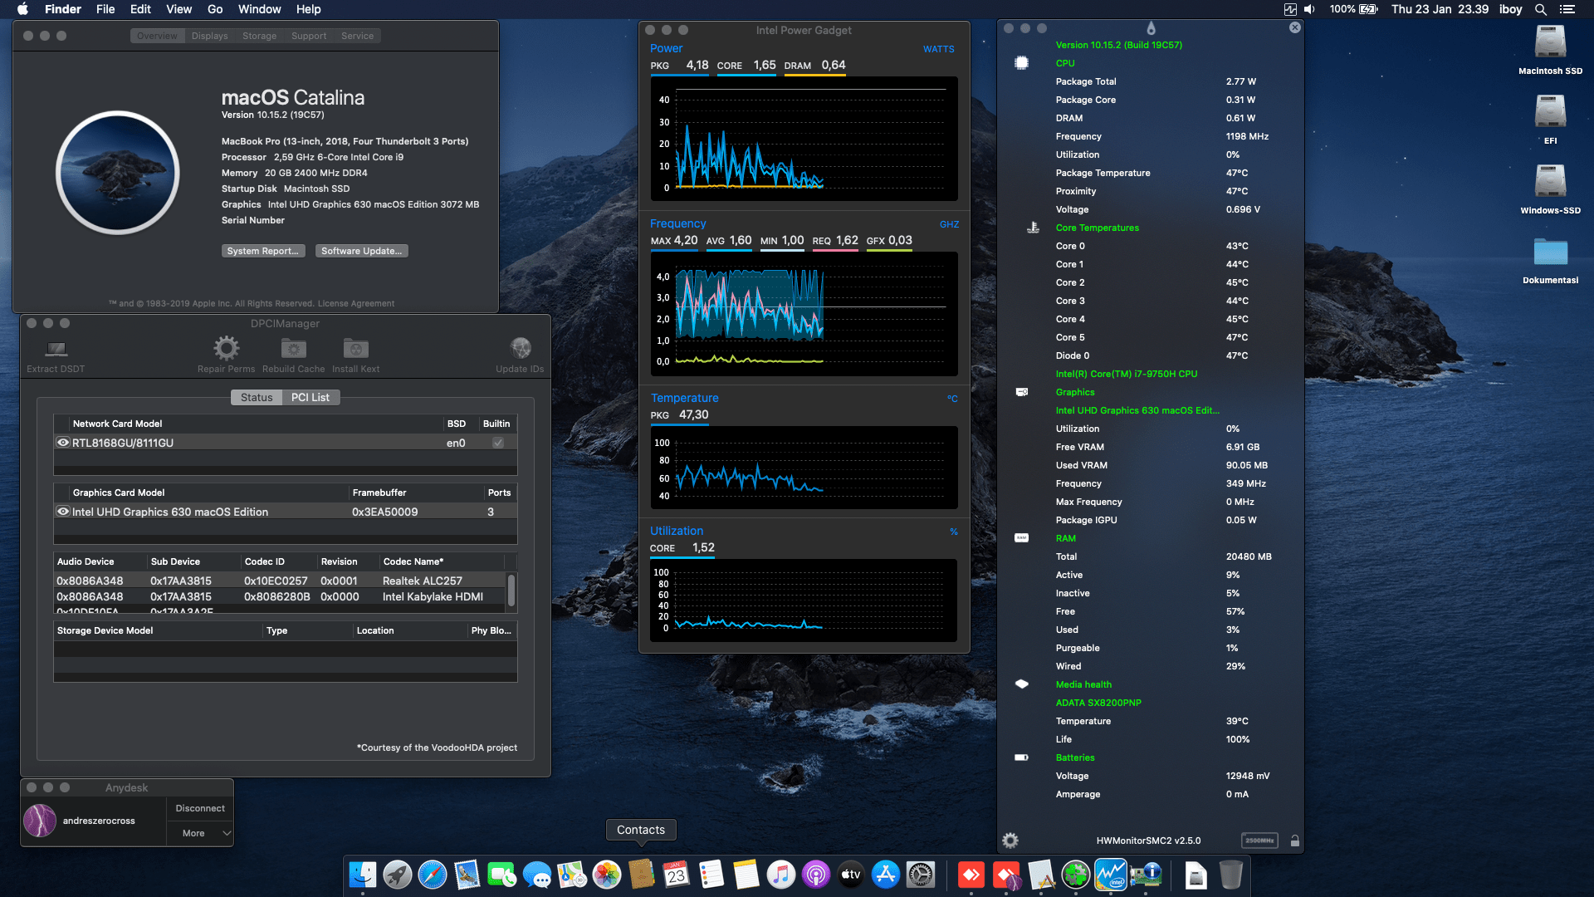
Task: Click the andreszerocross avatar in Anydesk
Action: click(x=40, y=821)
